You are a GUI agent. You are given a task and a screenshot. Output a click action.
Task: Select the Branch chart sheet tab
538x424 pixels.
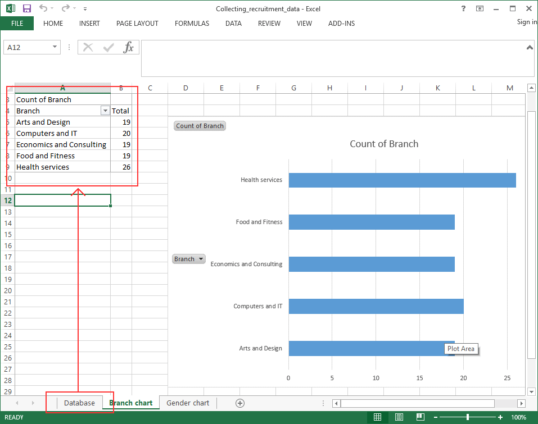click(131, 403)
